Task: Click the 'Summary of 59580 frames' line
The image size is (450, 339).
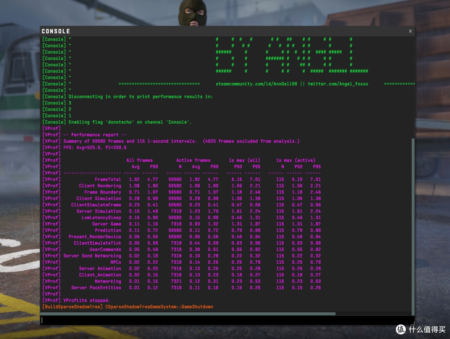Action: [x=171, y=141]
